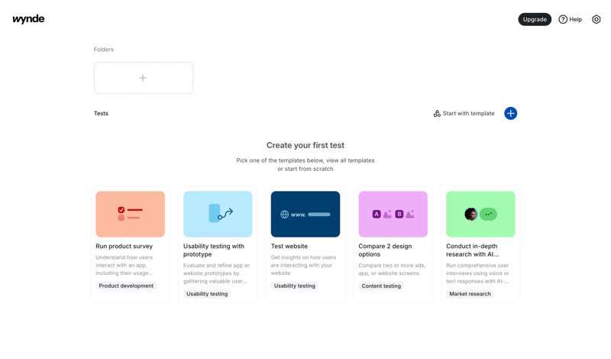
Task: Add a new folder with plus box
Action: (x=144, y=78)
